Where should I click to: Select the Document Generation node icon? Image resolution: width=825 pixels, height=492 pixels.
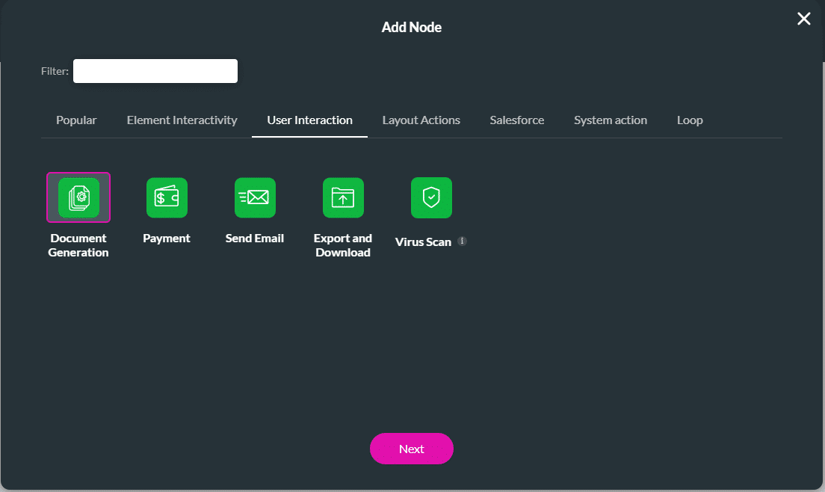click(78, 197)
